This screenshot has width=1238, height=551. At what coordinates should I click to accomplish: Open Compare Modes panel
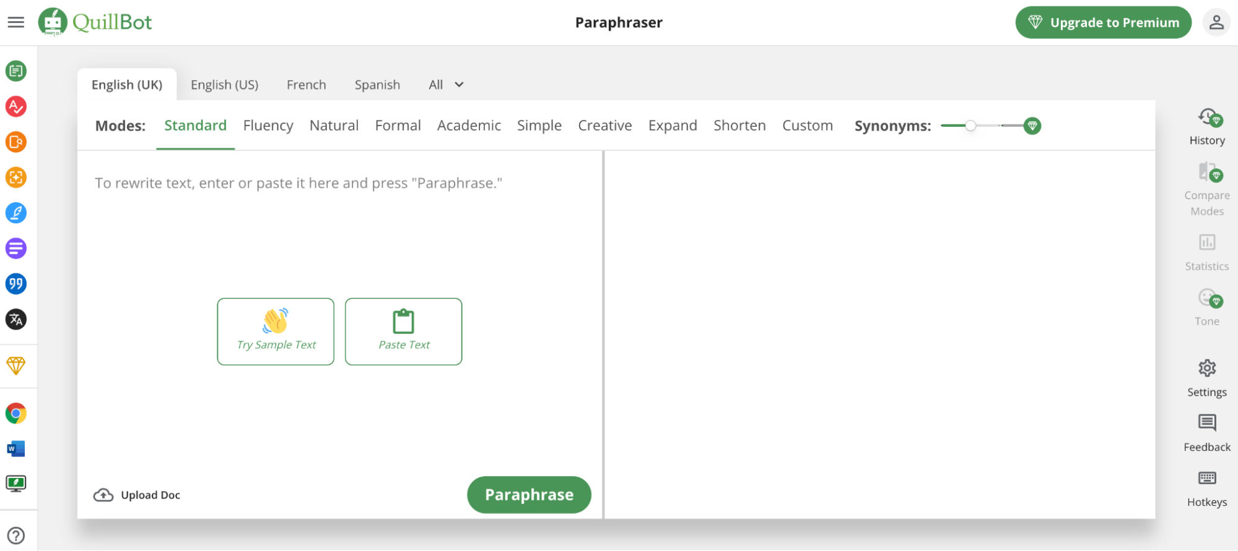pyautogui.click(x=1207, y=189)
